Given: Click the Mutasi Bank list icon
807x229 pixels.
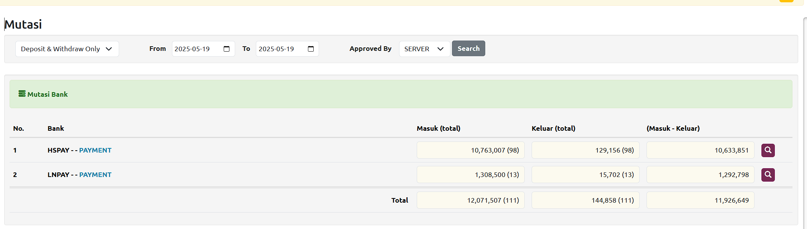Looking at the screenshot, I should pos(22,94).
